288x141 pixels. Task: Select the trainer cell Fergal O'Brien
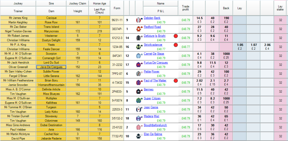18,76
